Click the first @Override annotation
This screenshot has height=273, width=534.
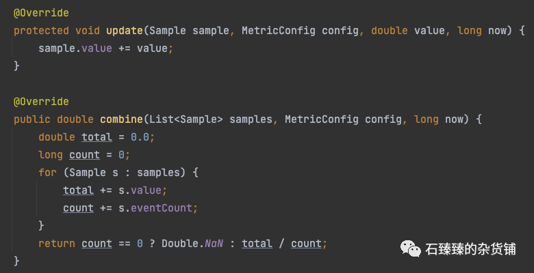[x=41, y=13]
